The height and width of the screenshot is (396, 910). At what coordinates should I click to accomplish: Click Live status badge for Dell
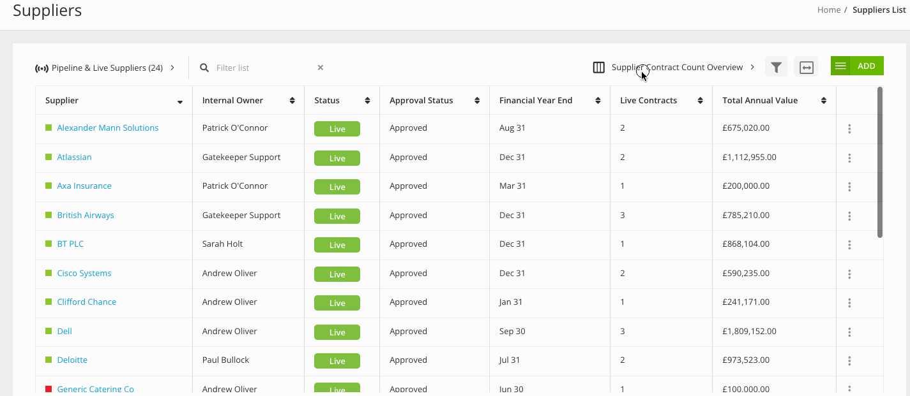tap(337, 332)
